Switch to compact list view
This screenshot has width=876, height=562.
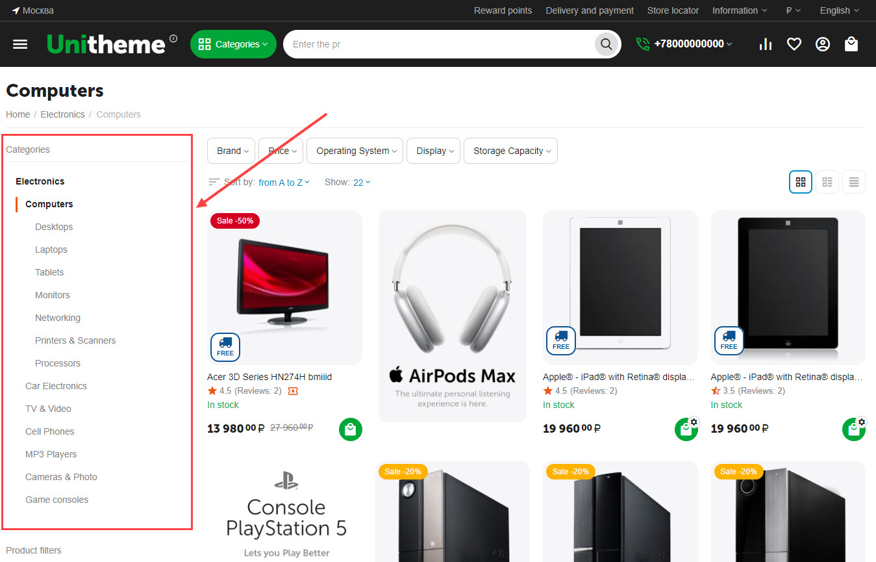[827, 182]
